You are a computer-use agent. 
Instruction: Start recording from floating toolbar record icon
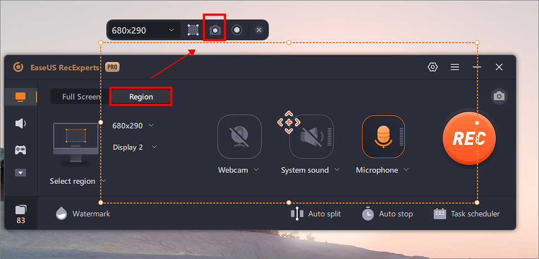pos(236,30)
